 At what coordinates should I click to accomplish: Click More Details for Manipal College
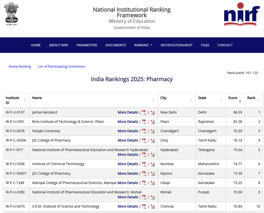point(128,183)
